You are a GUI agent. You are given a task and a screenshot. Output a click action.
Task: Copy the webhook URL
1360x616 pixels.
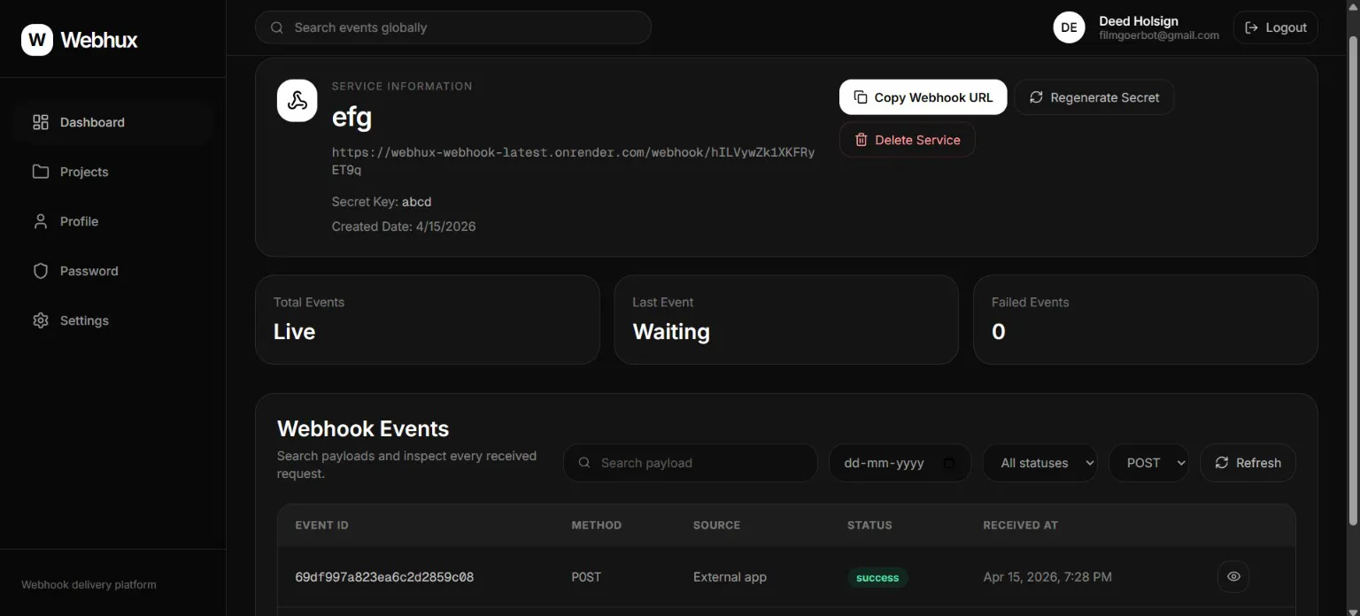(x=923, y=97)
